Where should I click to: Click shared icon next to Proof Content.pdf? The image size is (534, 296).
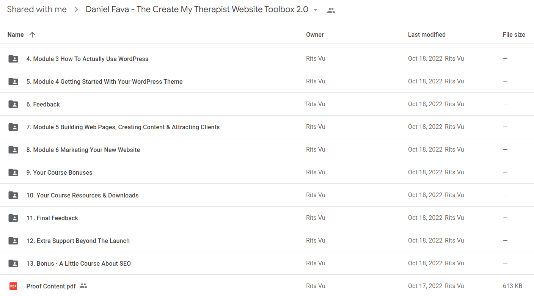point(83,286)
